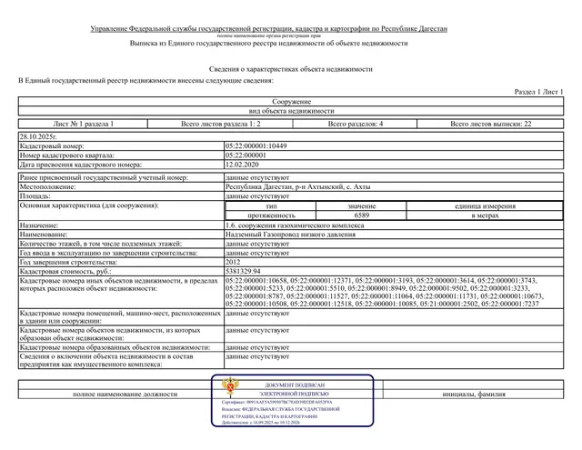Screen dimensions: 582x450
Task: Click the 'значение' column header
Action: [362, 205]
